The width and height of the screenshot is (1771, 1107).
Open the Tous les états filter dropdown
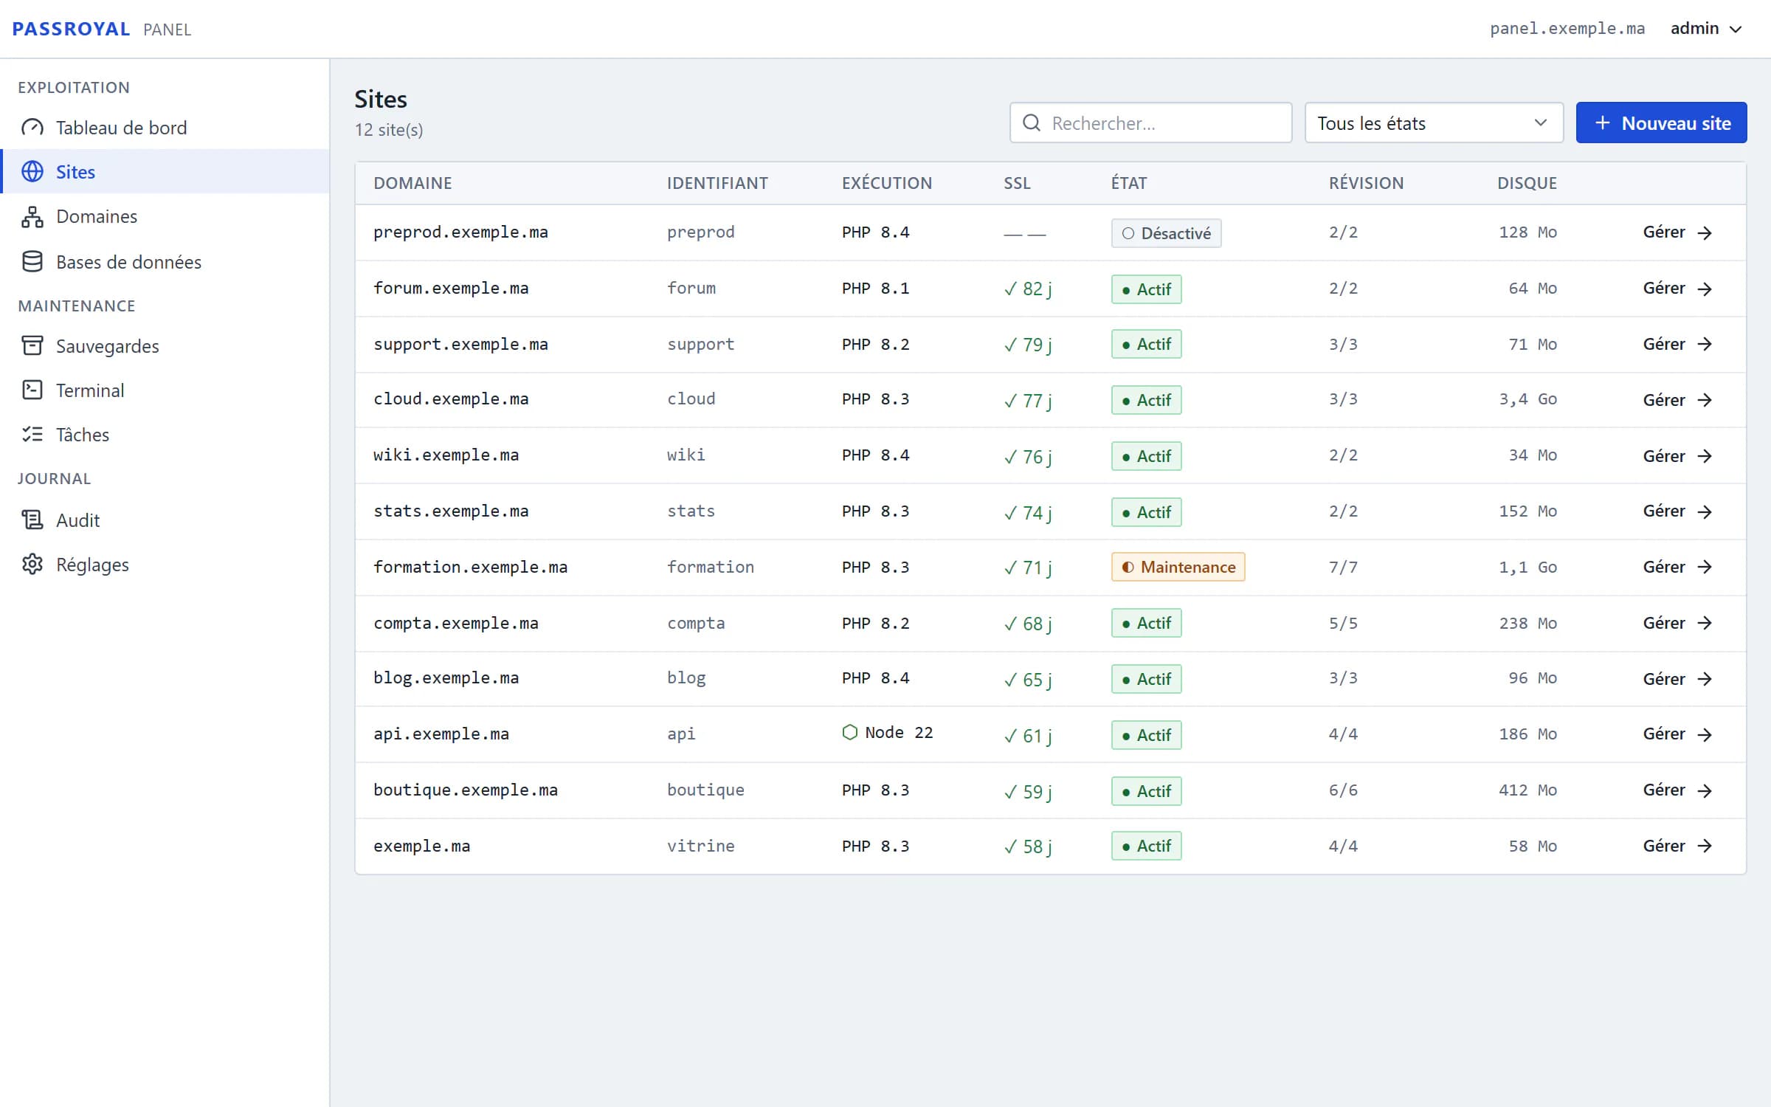click(x=1434, y=123)
